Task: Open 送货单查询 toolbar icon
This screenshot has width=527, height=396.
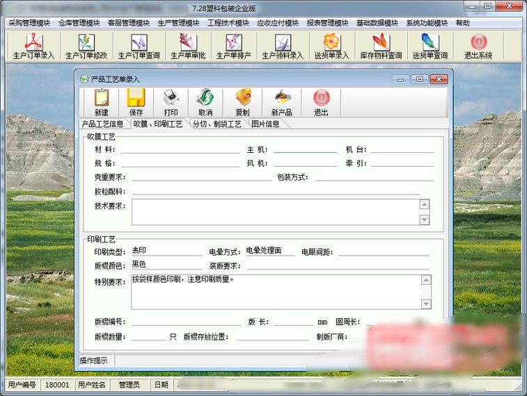Action: 430,46
